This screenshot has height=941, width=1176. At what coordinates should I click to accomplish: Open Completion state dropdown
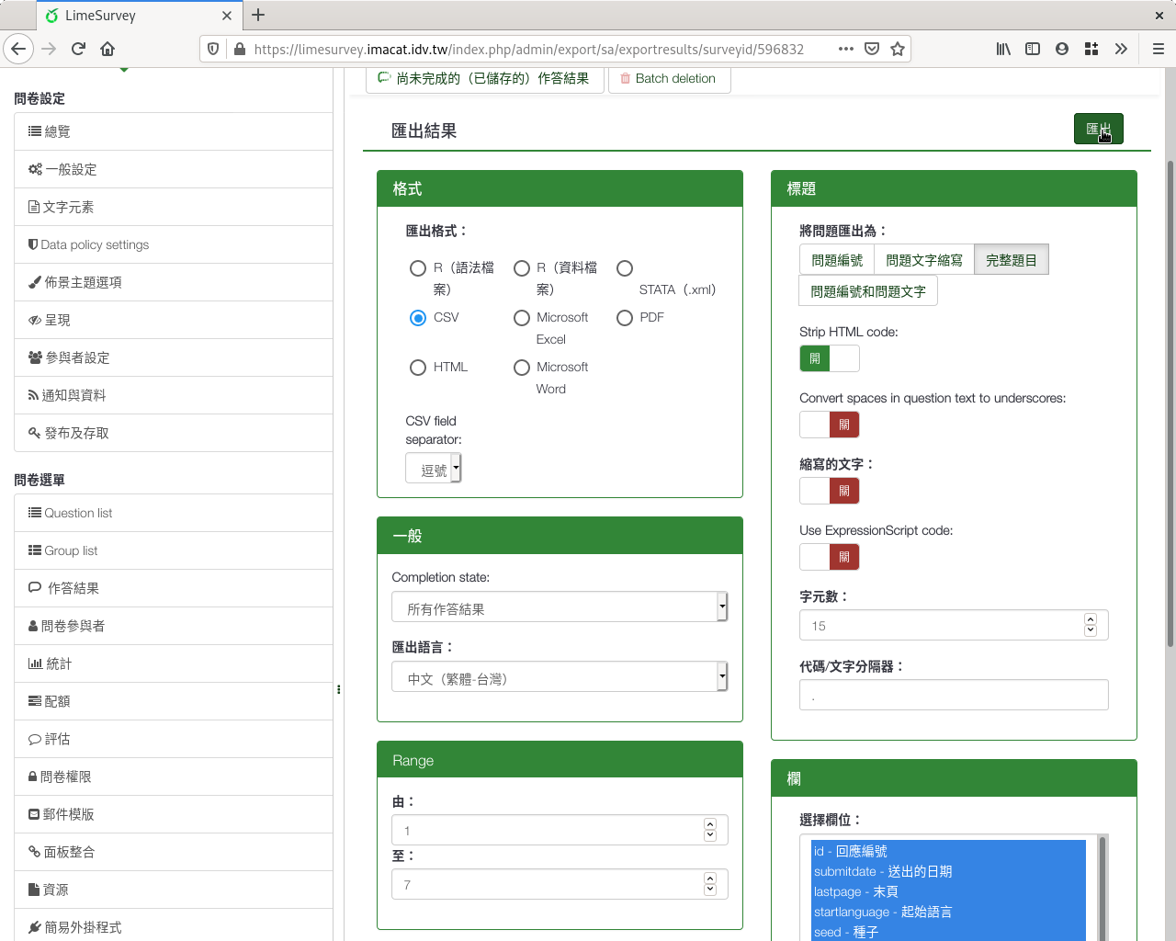(560, 607)
